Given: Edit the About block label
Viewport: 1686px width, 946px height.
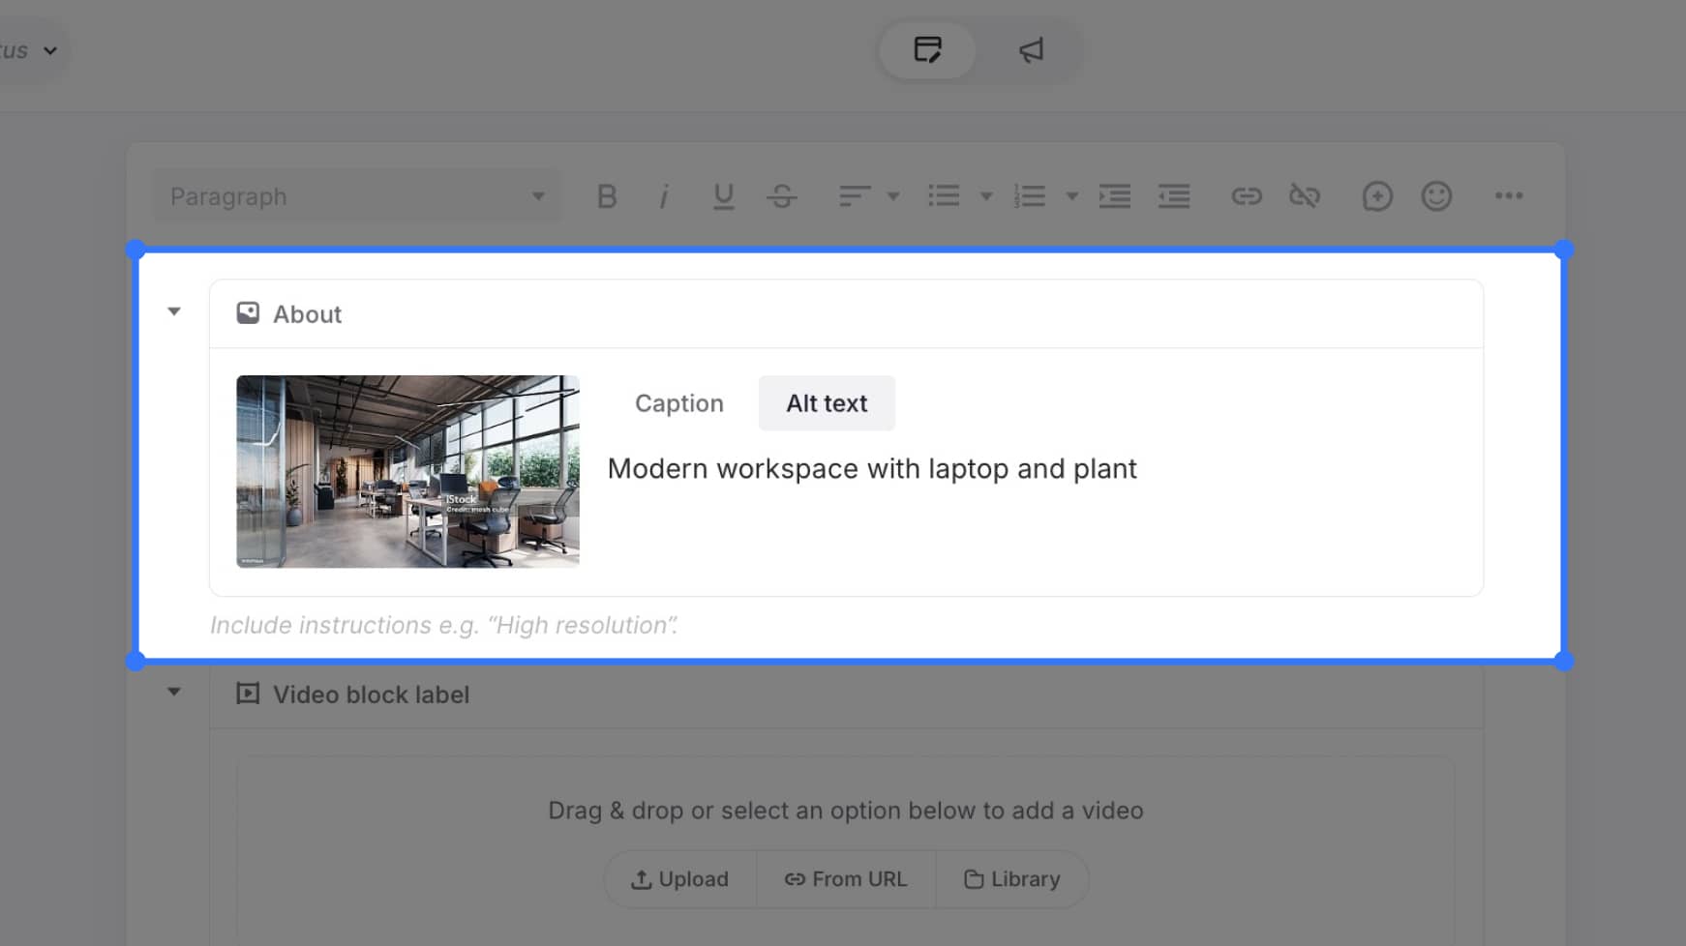Looking at the screenshot, I should click(x=307, y=314).
